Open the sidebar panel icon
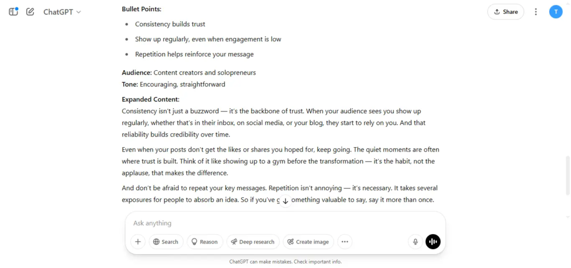This screenshot has height=268, width=571. (13, 12)
